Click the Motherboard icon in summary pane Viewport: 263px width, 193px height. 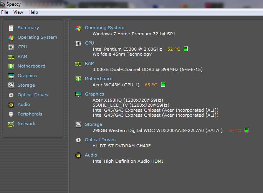pos(78,79)
